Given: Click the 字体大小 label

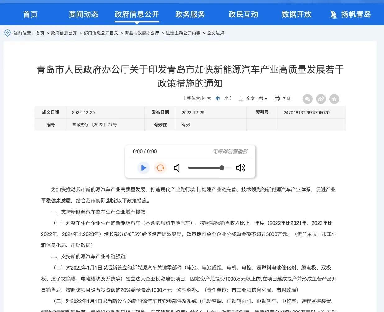Looking at the screenshot, I should pyautogui.click(x=196, y=98).
